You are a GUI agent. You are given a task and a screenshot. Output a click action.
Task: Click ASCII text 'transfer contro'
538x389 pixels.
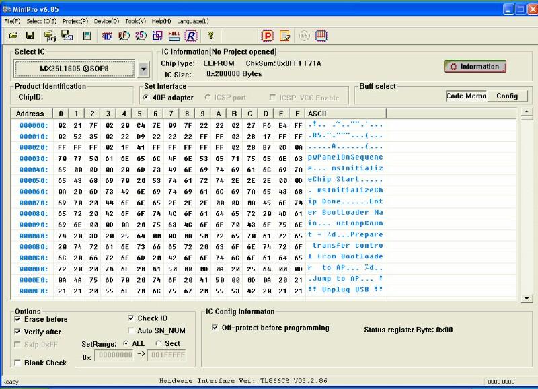click(x=348, y=246)
